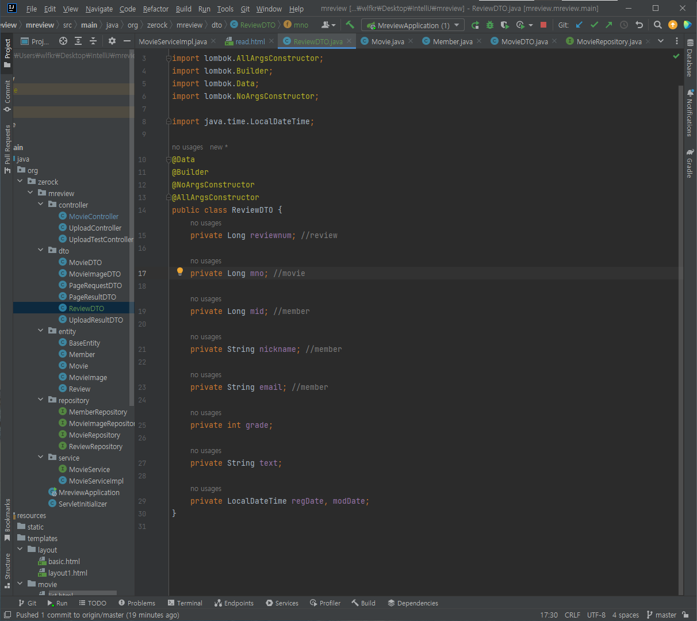Click the master Git branch widget

coord(661,615)
